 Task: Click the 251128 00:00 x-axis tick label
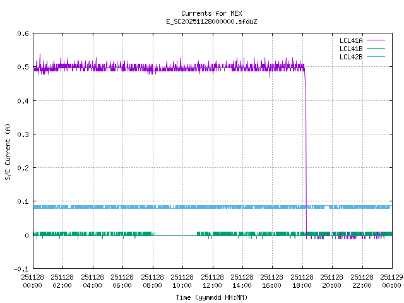click(x=32, y=280)
